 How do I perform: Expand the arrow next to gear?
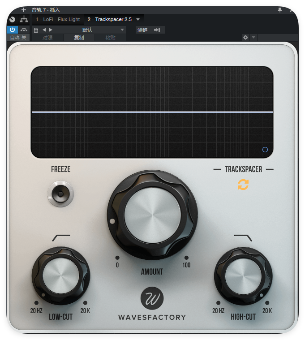253,37
